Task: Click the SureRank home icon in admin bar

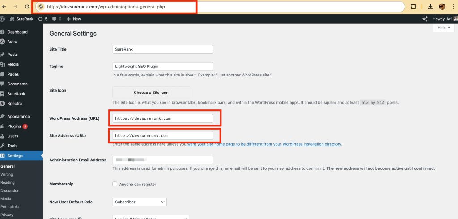Action: (12, 19)
